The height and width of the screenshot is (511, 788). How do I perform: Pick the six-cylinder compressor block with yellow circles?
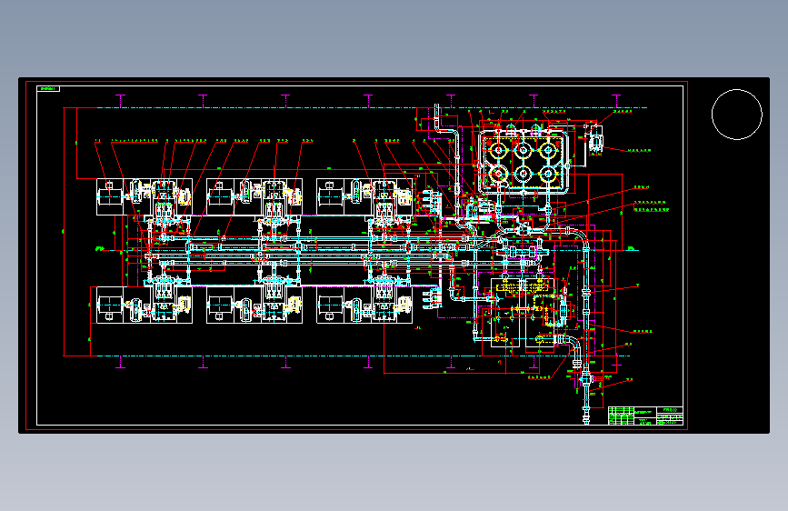(524, 161)
